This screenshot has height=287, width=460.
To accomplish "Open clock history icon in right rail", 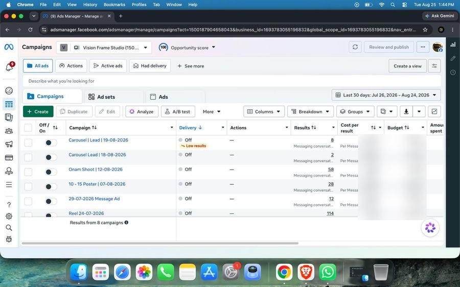I will 453,73.
